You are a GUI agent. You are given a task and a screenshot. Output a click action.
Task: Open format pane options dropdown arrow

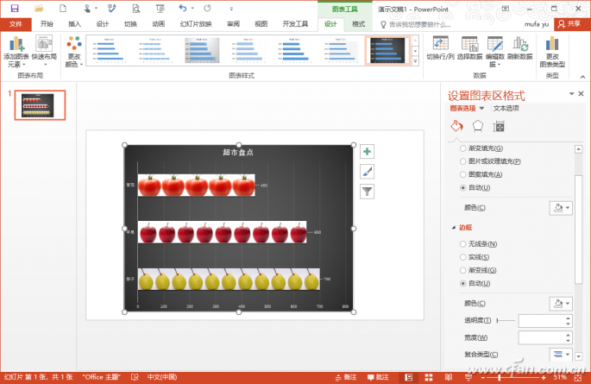point(571,93)
